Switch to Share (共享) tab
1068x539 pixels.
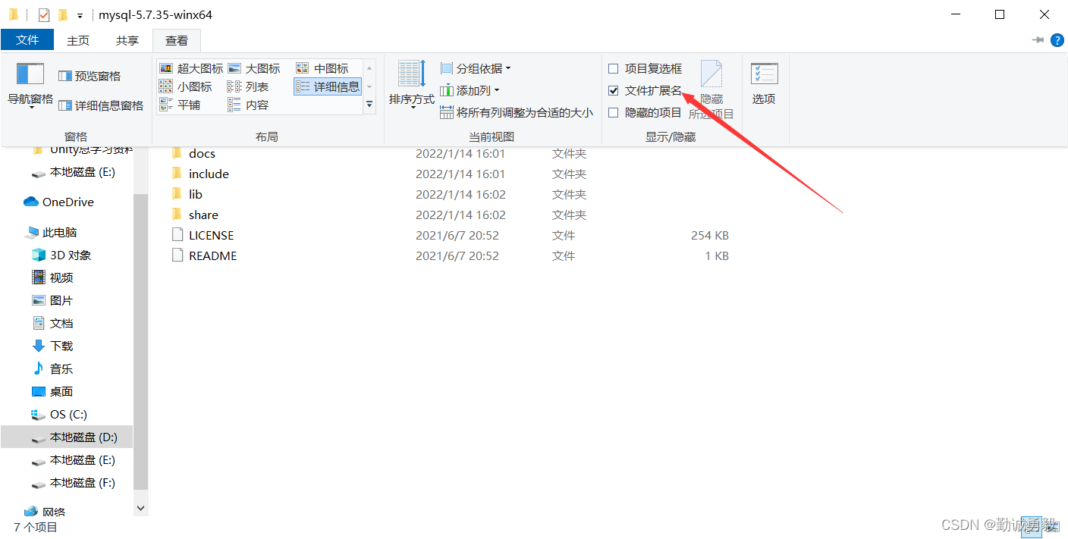click(x=127, y=40)
